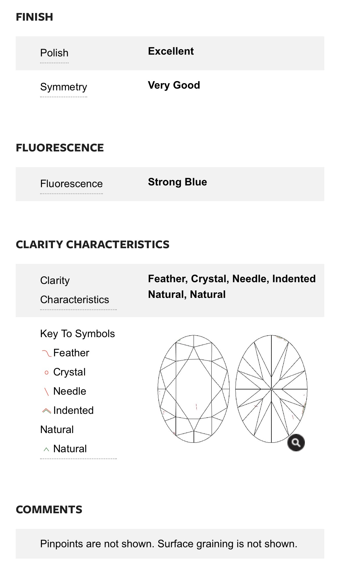Click the Strong Blue fluorescence value
The width and height of the screenshot is (340, 574).
click(x=177, y=182)
